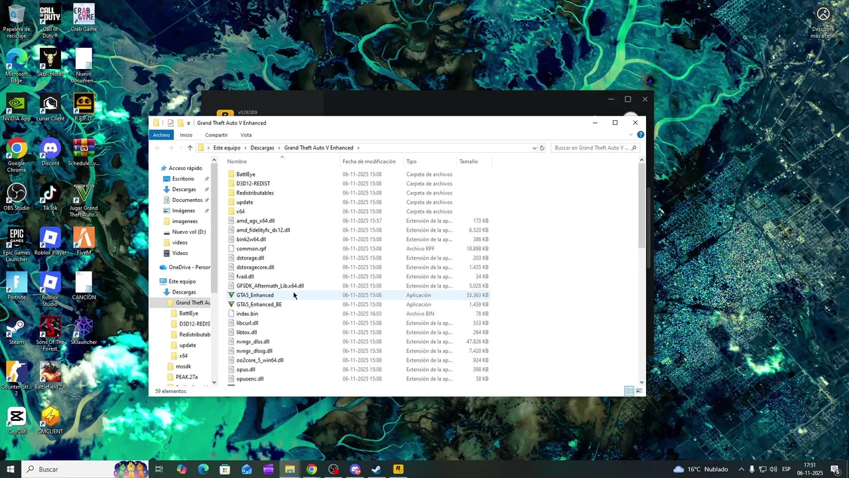Open Steam desktop shortcut
Image resolution: width=849 pixels, height=478 pixels.
tap(17, 332)
